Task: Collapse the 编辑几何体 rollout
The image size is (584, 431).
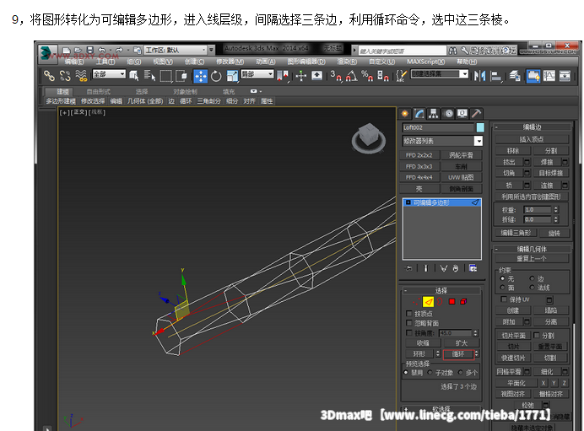Action: click(532, 249)
